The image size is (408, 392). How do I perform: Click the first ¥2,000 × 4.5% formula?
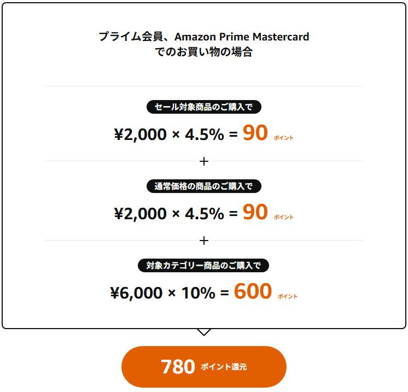click(x=169, y=134)
